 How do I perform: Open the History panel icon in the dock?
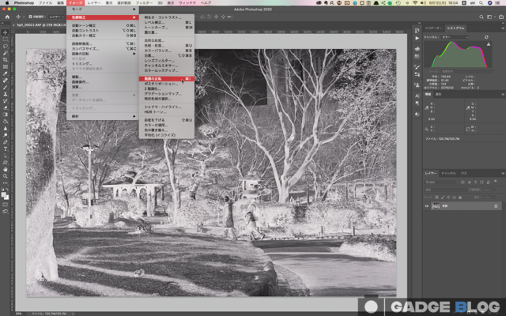tap(417, 30)
